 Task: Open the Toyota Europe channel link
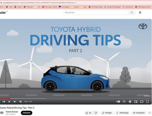click(x=12, y=112)
